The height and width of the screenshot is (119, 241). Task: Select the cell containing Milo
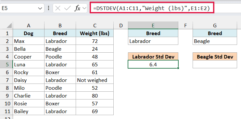[x=29, y=88]
